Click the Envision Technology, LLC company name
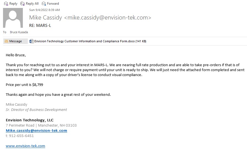Image resolution: width=247 pixels, height=151 pixels. (29, 120)
